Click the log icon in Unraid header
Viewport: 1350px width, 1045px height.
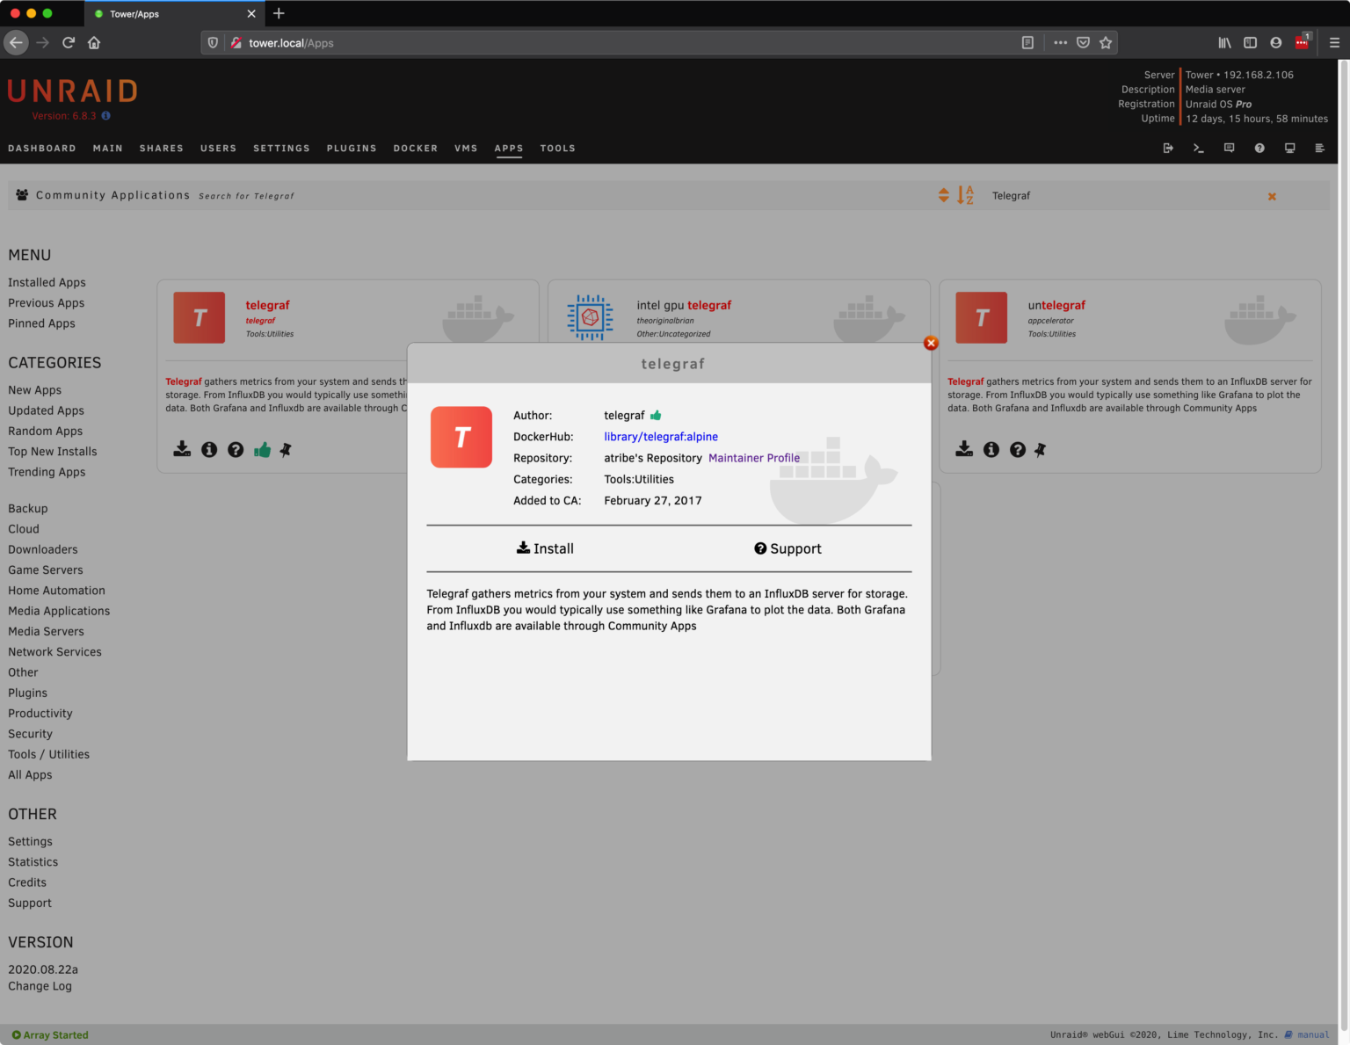coord(1319,148)
